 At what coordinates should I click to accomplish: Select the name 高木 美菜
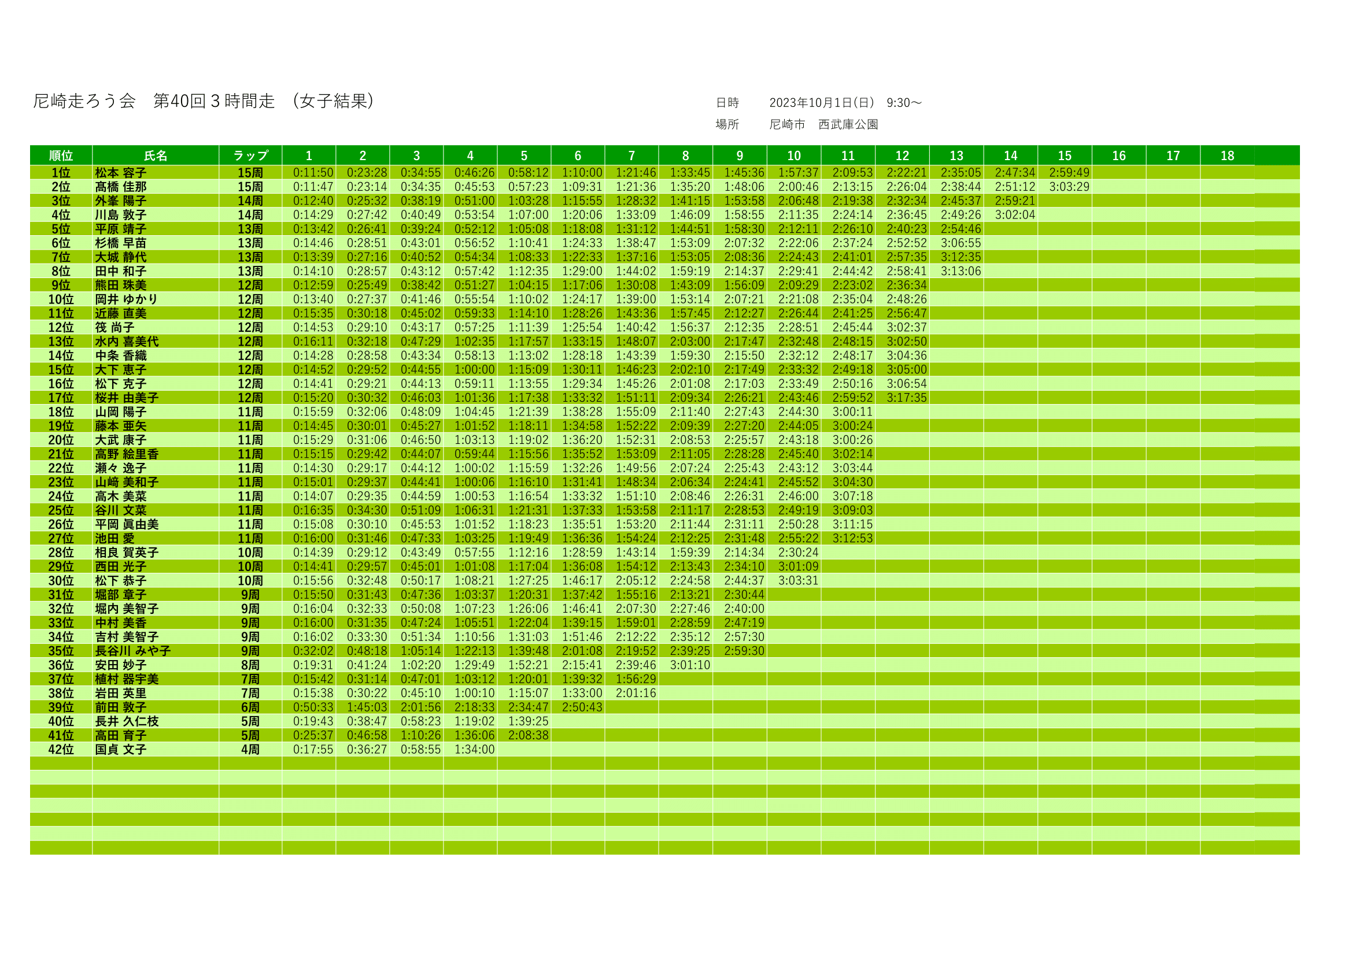tap(121, 496)
